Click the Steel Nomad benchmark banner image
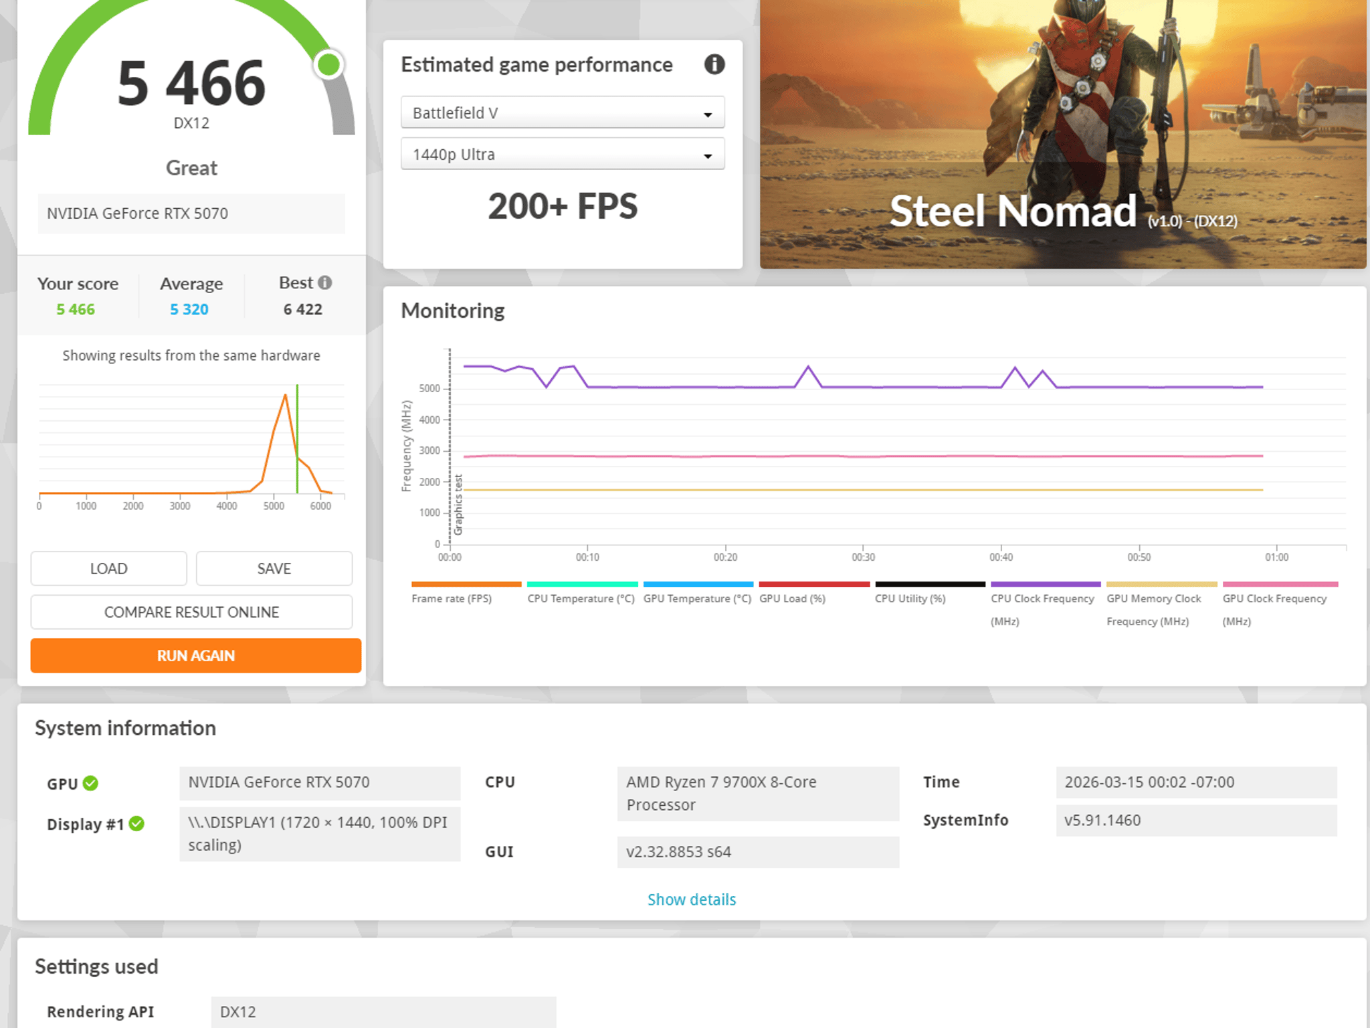1370x1028 pixels. tap(1063, 134)
